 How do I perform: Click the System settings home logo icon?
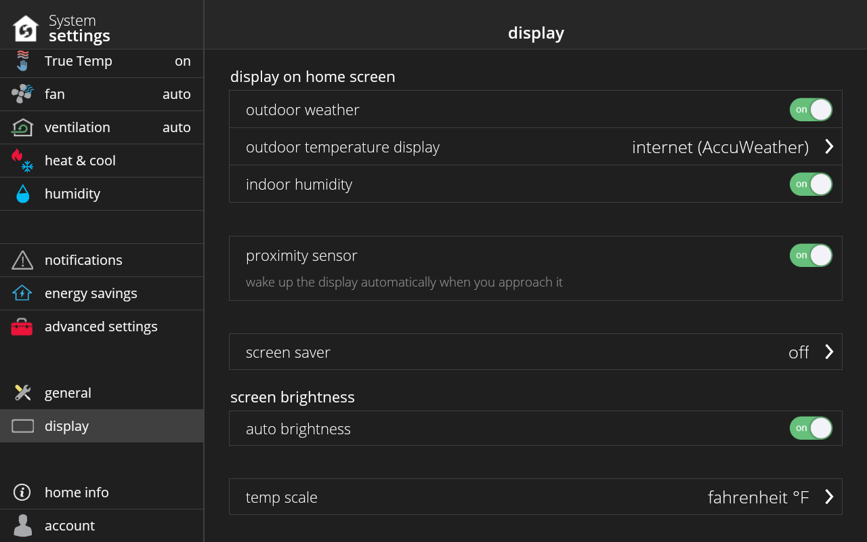pyautogui.click(x=26, y=28)
